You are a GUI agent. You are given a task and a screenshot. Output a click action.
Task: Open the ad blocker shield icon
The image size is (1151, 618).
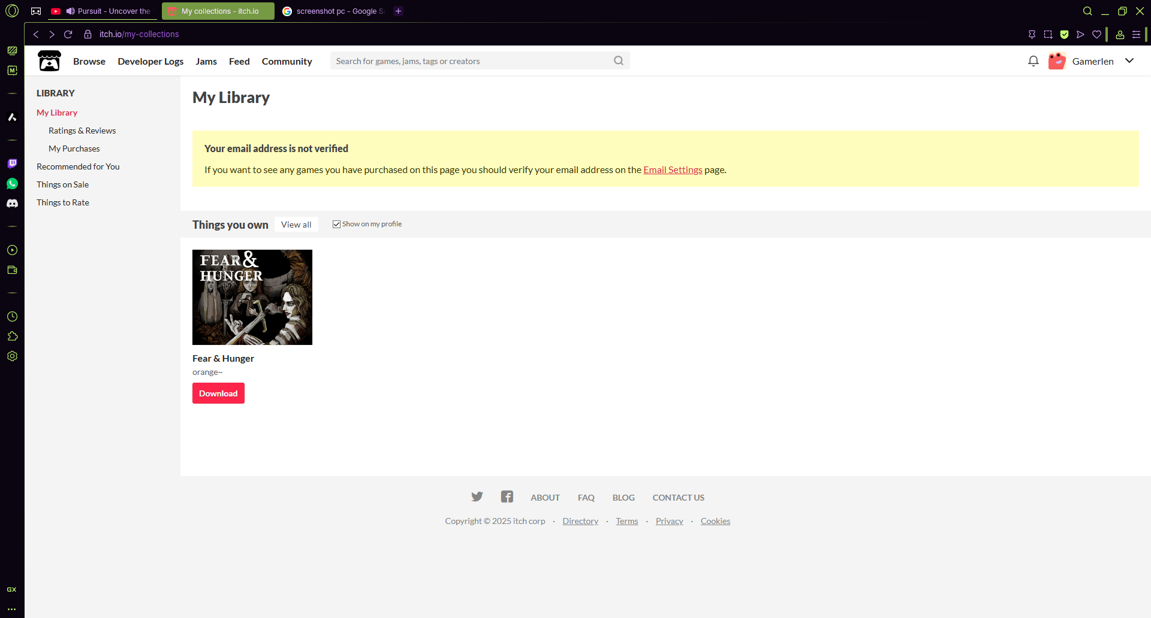tap(1064, 34)
